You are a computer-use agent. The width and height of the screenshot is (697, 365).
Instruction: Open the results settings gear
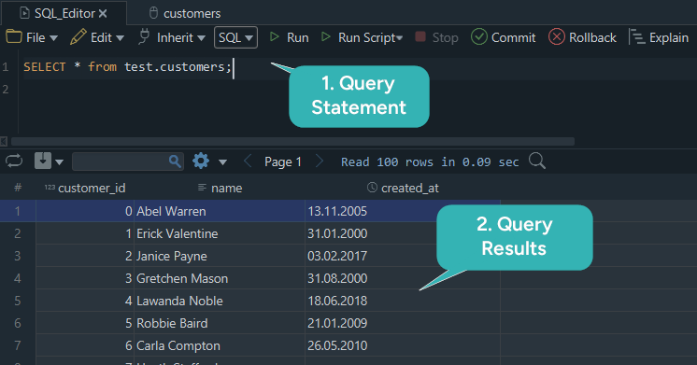tap(201, 161)
